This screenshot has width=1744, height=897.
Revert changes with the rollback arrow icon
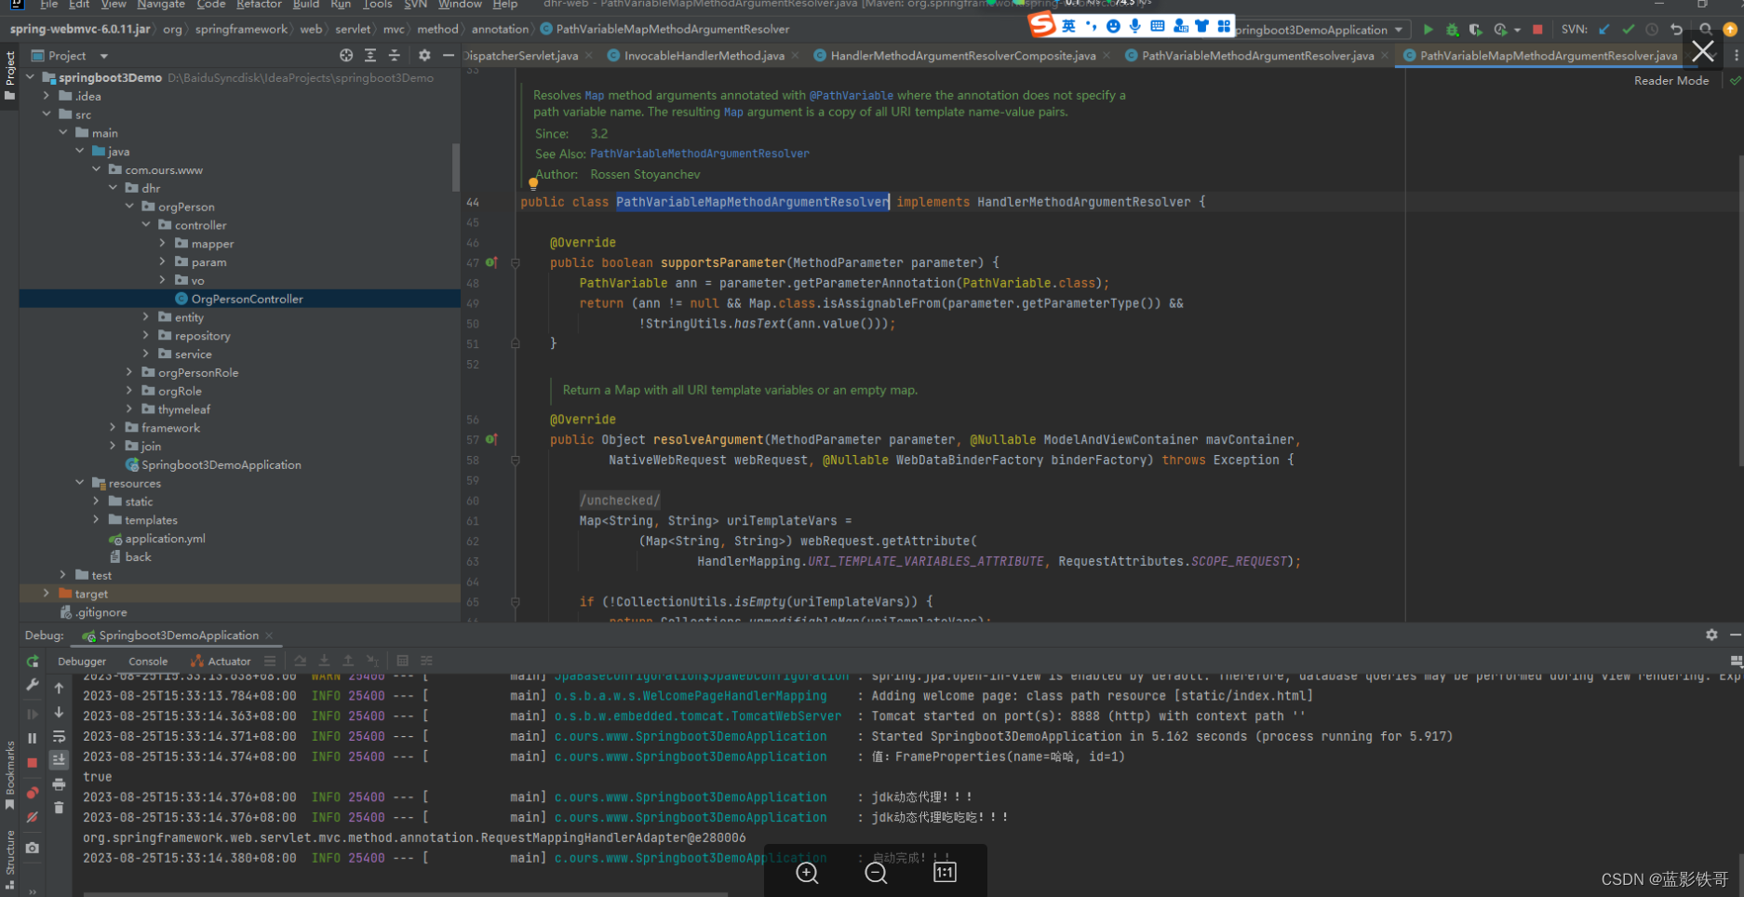click(1676, 30)
